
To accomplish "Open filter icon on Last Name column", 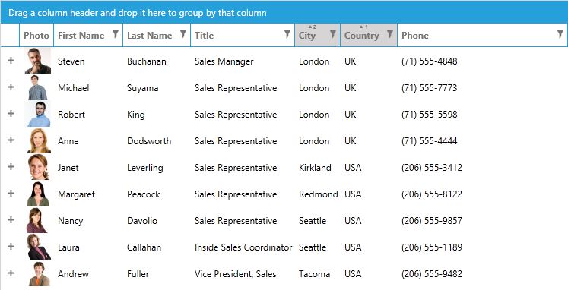I will [183, 34].
